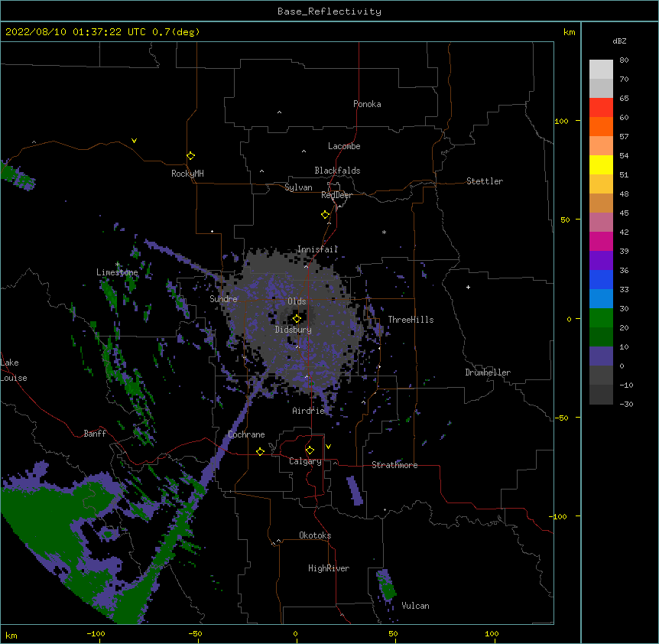Click the -30 value at the legend bottom

point(626,404)
